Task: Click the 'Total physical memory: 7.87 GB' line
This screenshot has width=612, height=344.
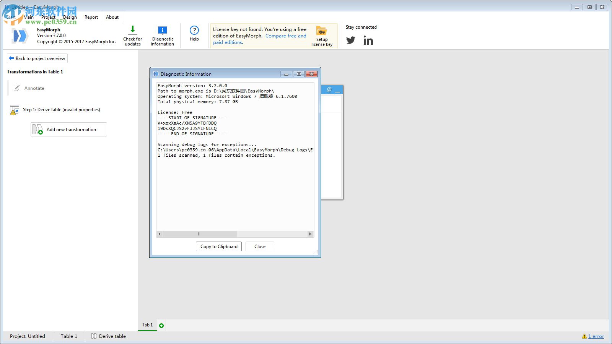Action: (x=198, y=102)
